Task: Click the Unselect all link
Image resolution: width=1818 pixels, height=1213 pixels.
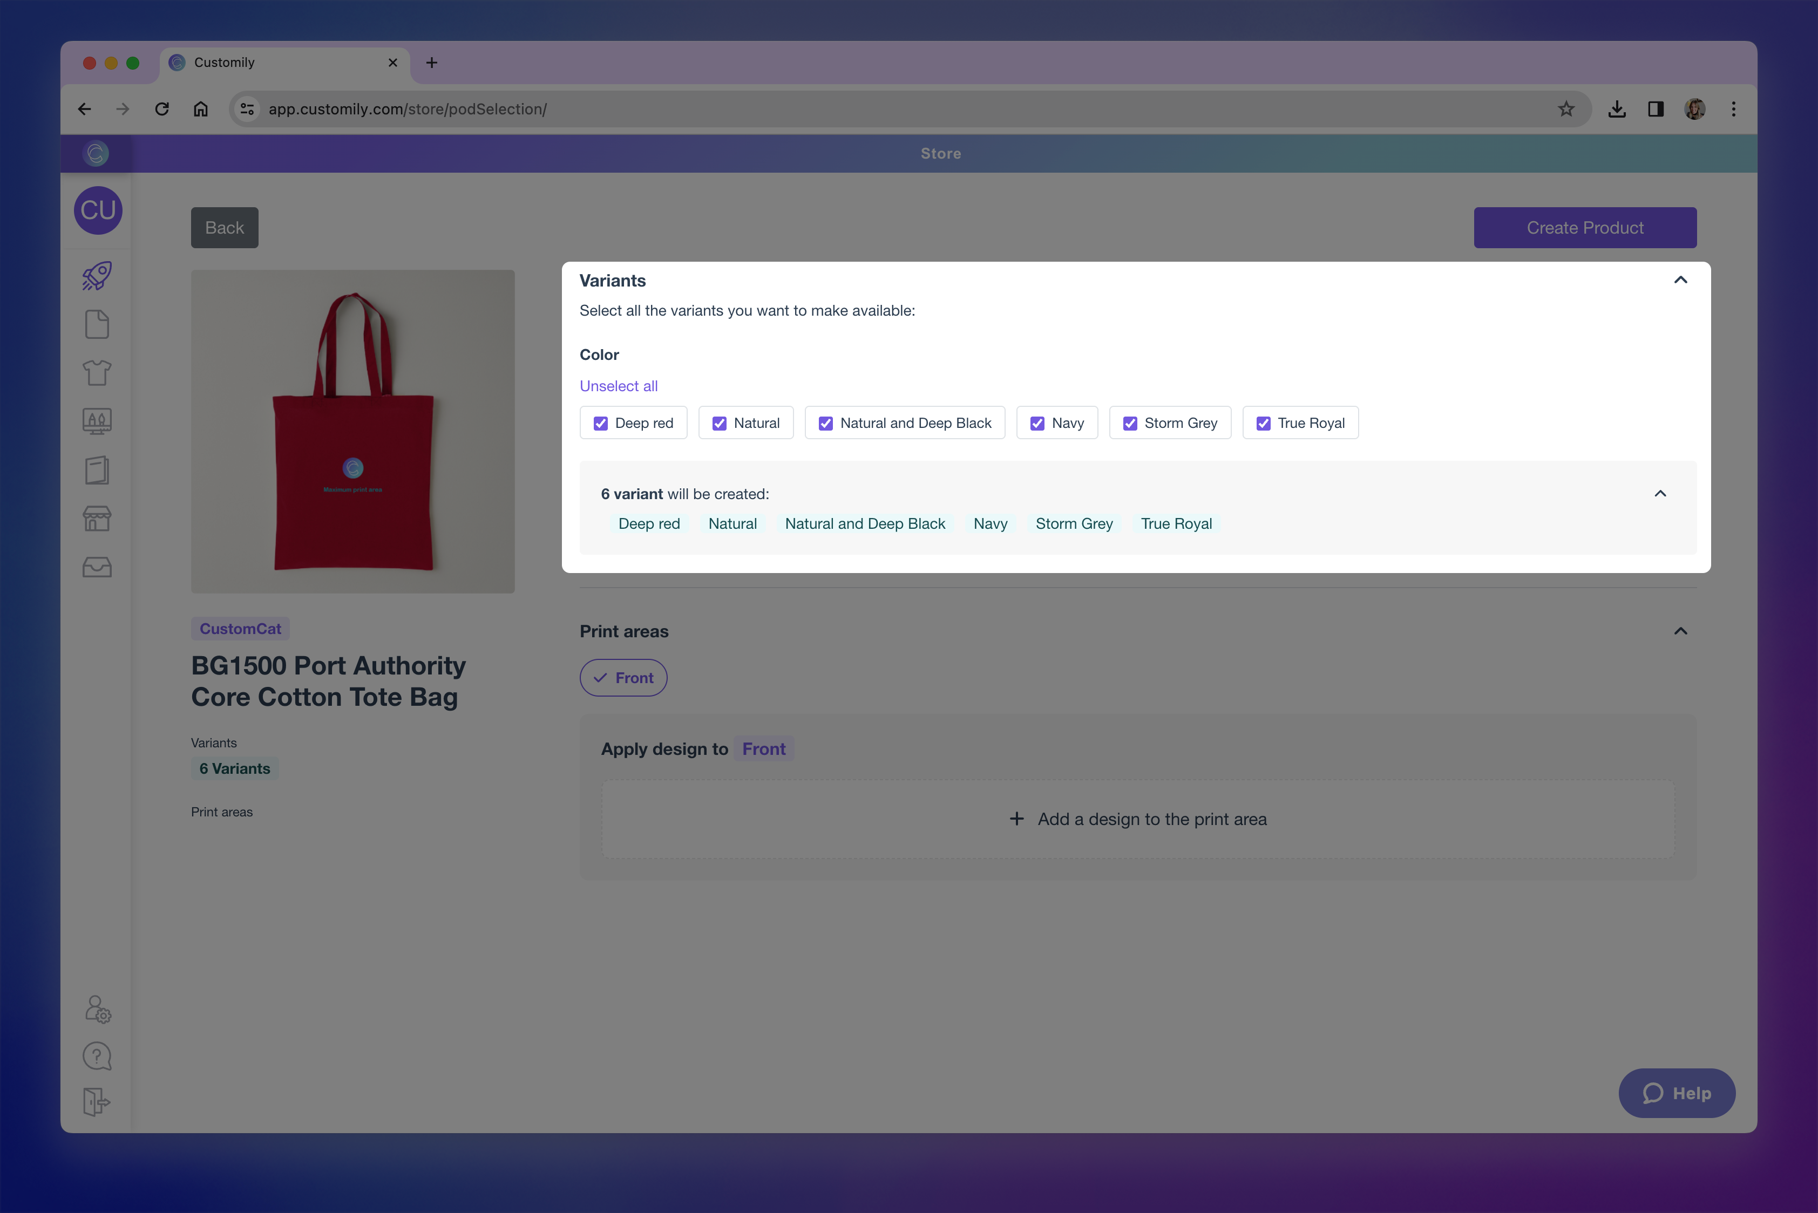Action: pyautogui.click(x=619, y=386)
